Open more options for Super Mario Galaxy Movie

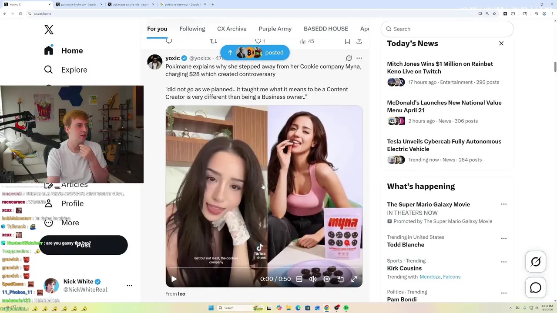coord(504,204)
